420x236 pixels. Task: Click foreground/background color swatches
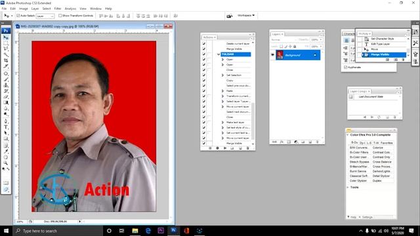[6, 169]
